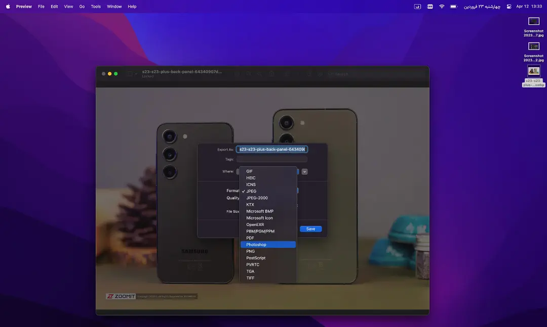Expand the sidebar view options chevron
The image size is (547, 327).
[x=136, y=74]
